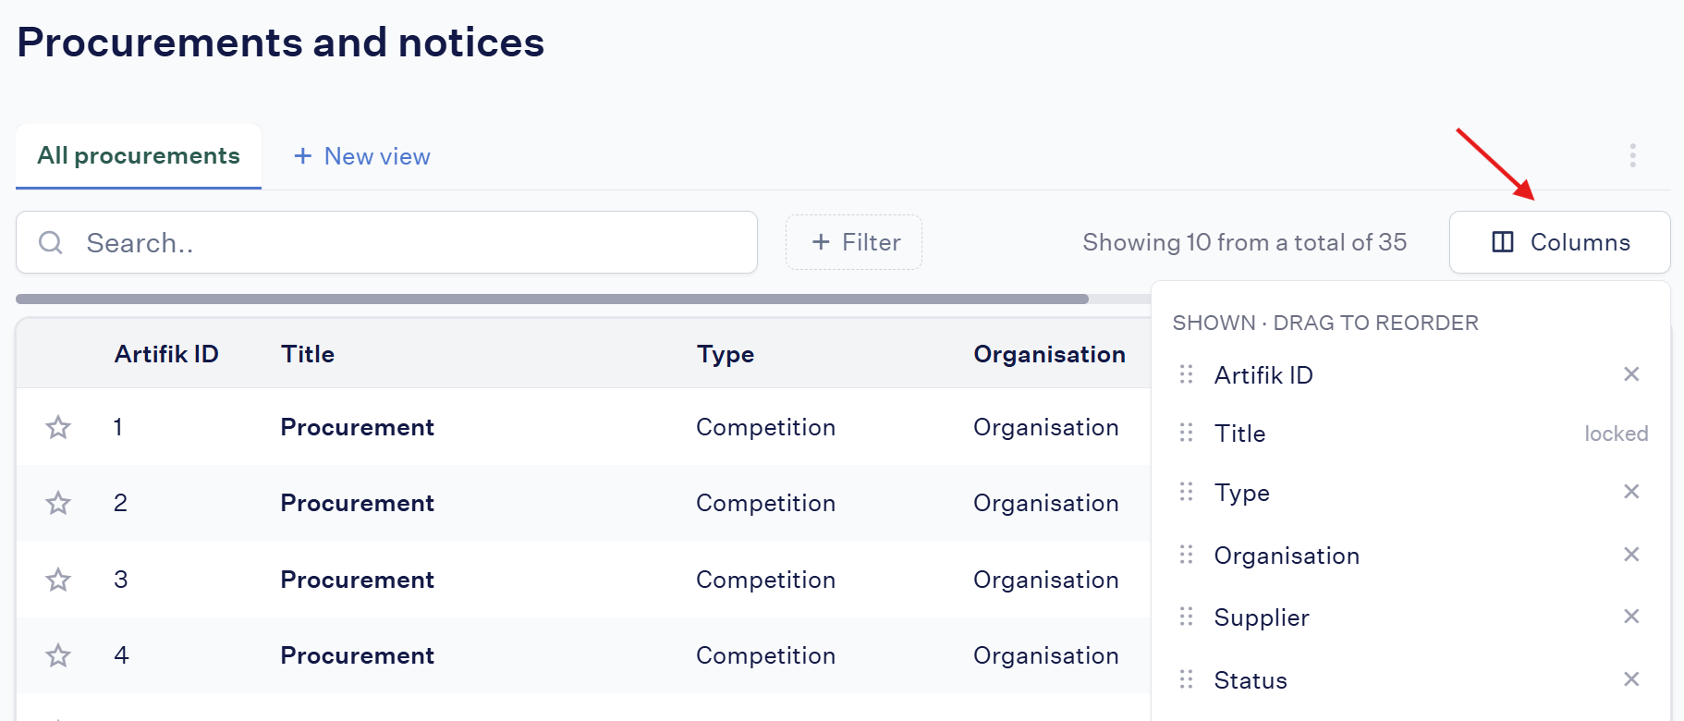Star procurement row 4 as favorite
This screenshot has height=721, width=1684.
coord(58,655)
